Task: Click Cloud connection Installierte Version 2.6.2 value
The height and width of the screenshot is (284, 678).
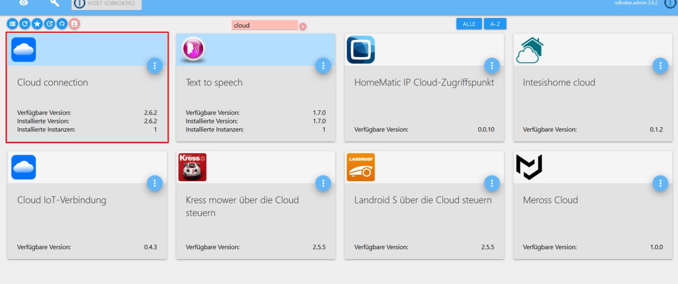Action: pyautogui.click(x=150, y=121)
